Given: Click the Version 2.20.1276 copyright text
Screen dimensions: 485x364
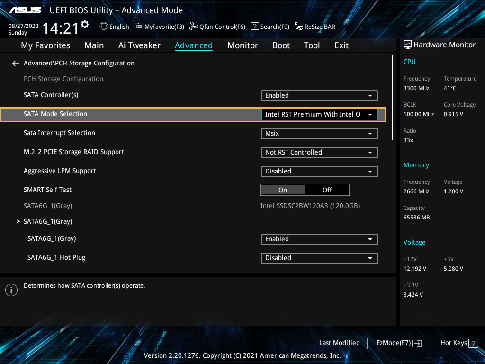Looking at the screenshot, I should [242, 355].
